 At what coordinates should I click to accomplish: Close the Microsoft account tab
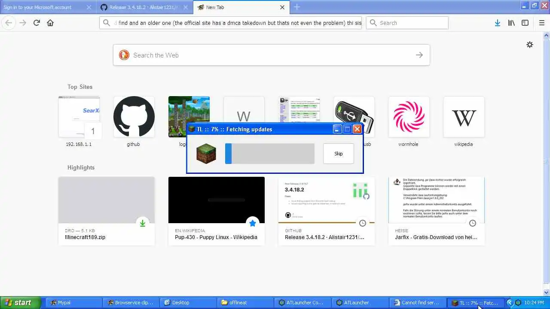[x=89, y=7]
